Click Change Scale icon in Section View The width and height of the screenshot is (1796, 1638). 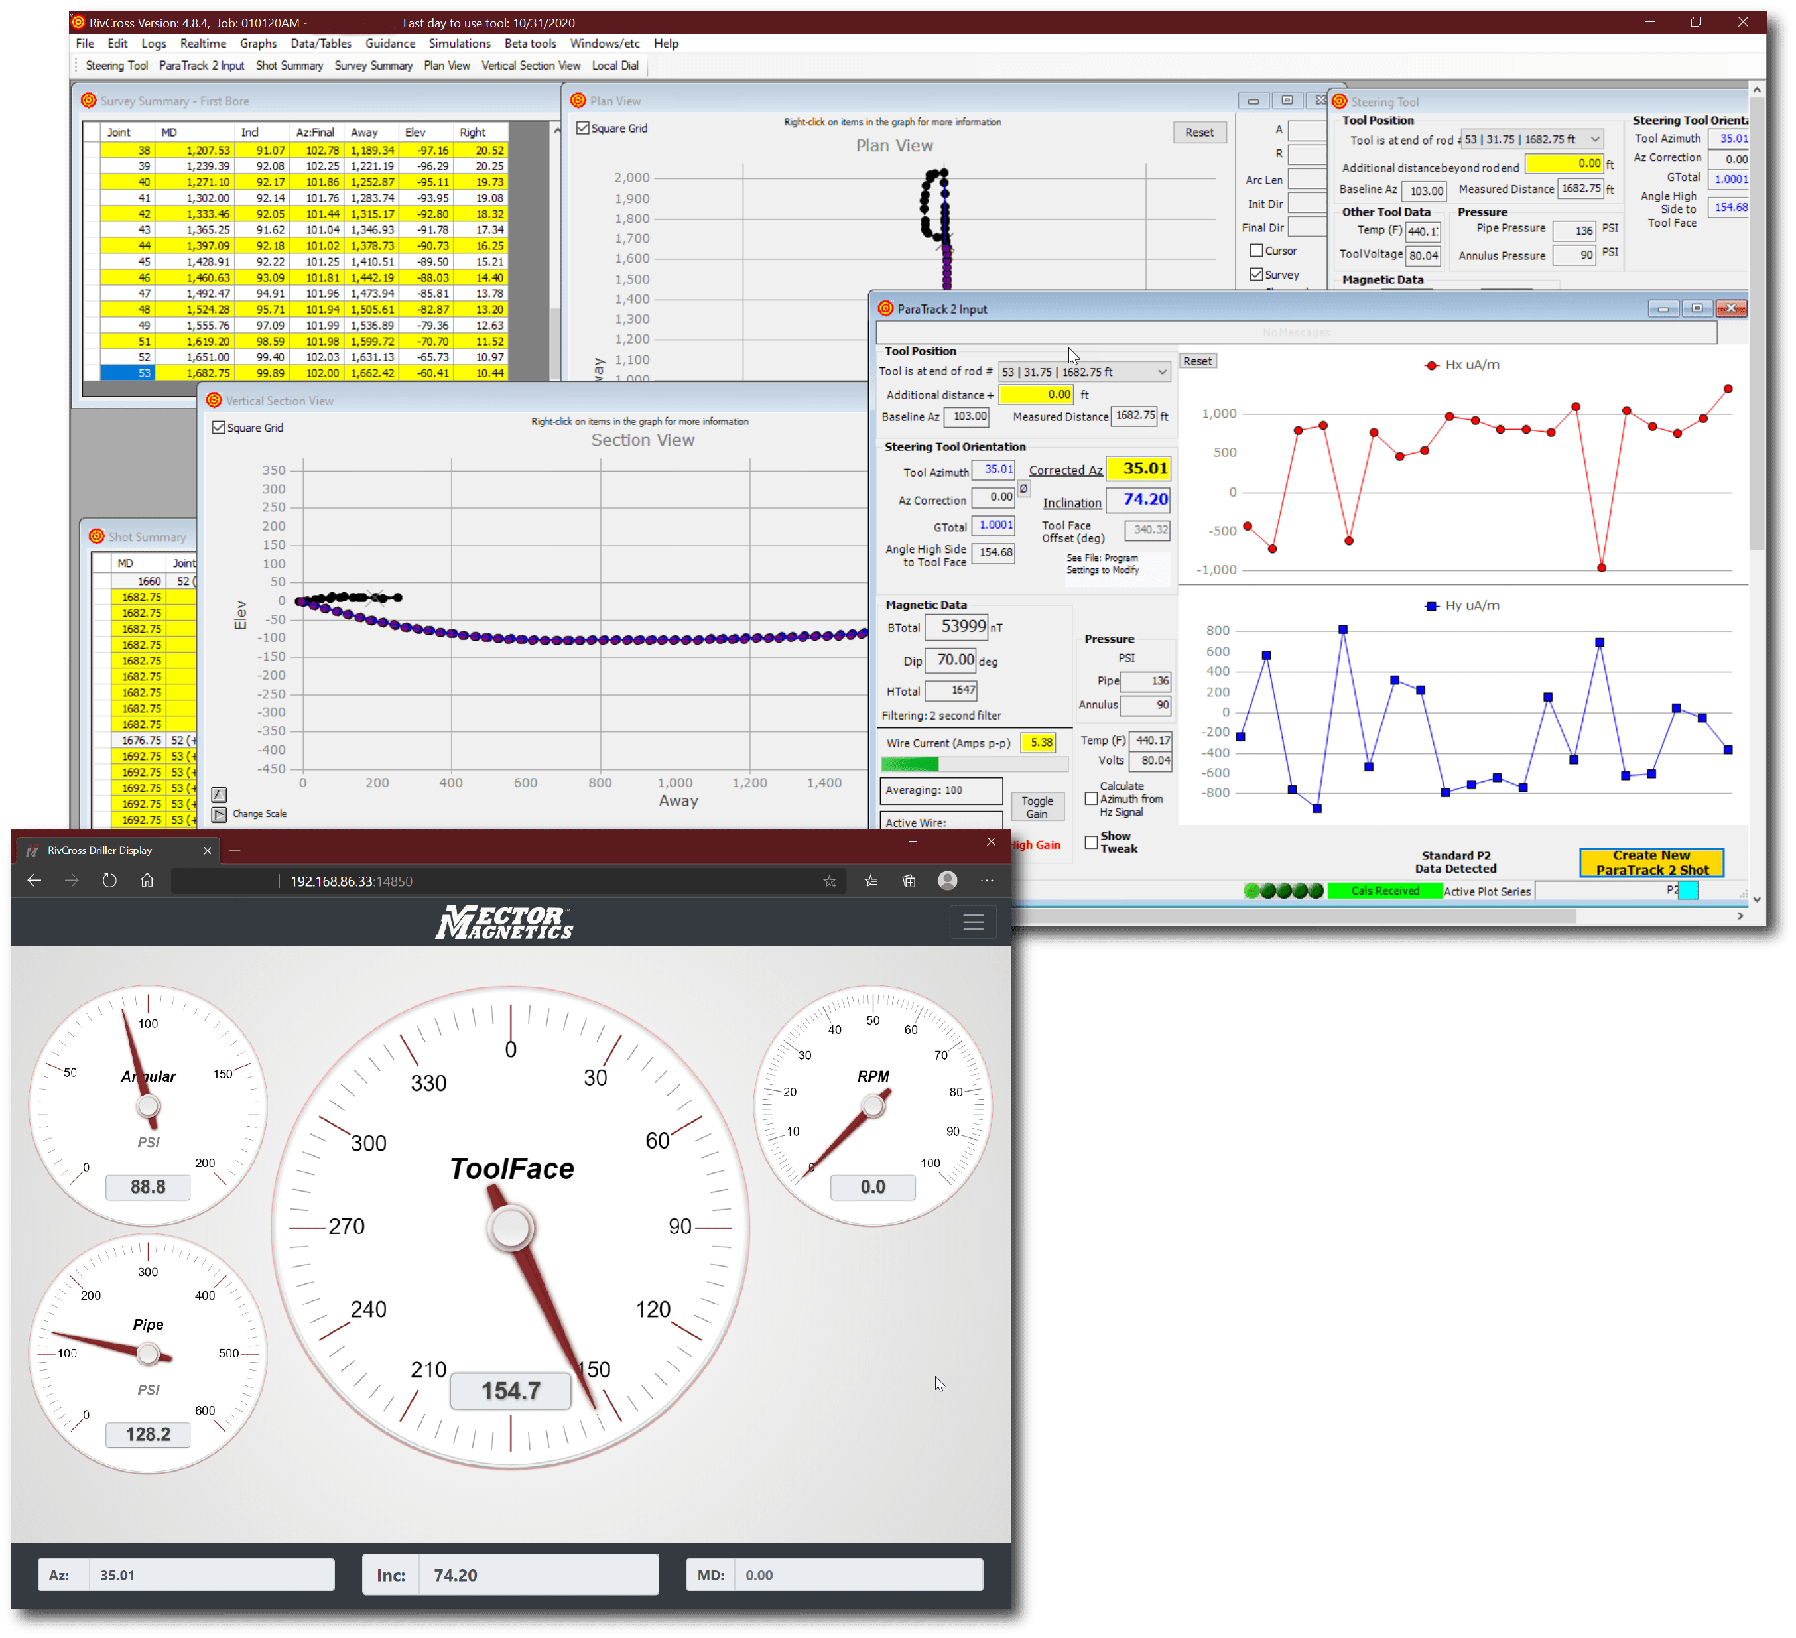point(219,814)
